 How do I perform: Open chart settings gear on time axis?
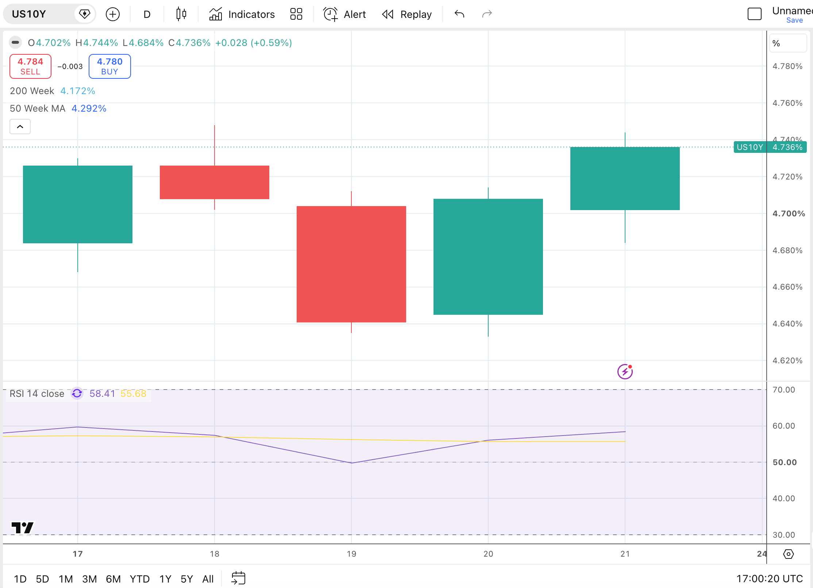[789, 554]
